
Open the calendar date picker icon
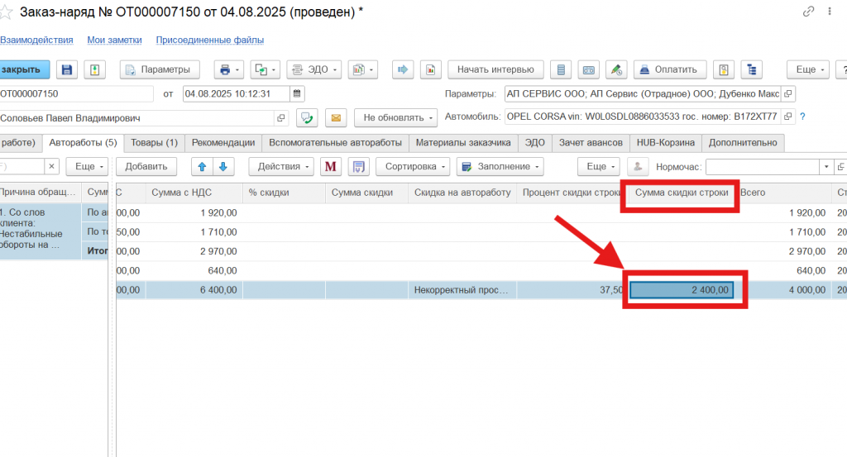pyautogui.click(x=298, y=93)
